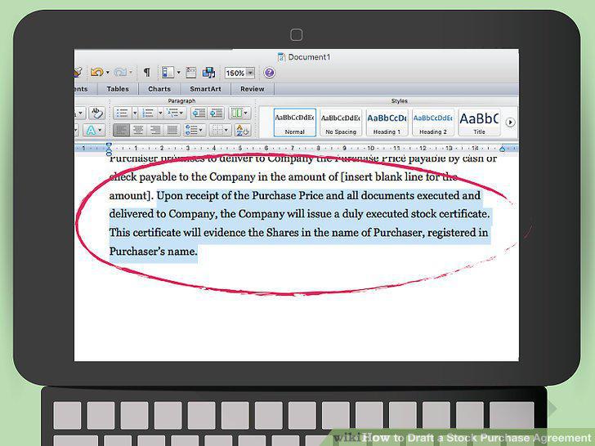The width and height of the screenshot is (595, 446).
Task: Open the bullet style dropdown arrow
Action: [x=134, y=113]
